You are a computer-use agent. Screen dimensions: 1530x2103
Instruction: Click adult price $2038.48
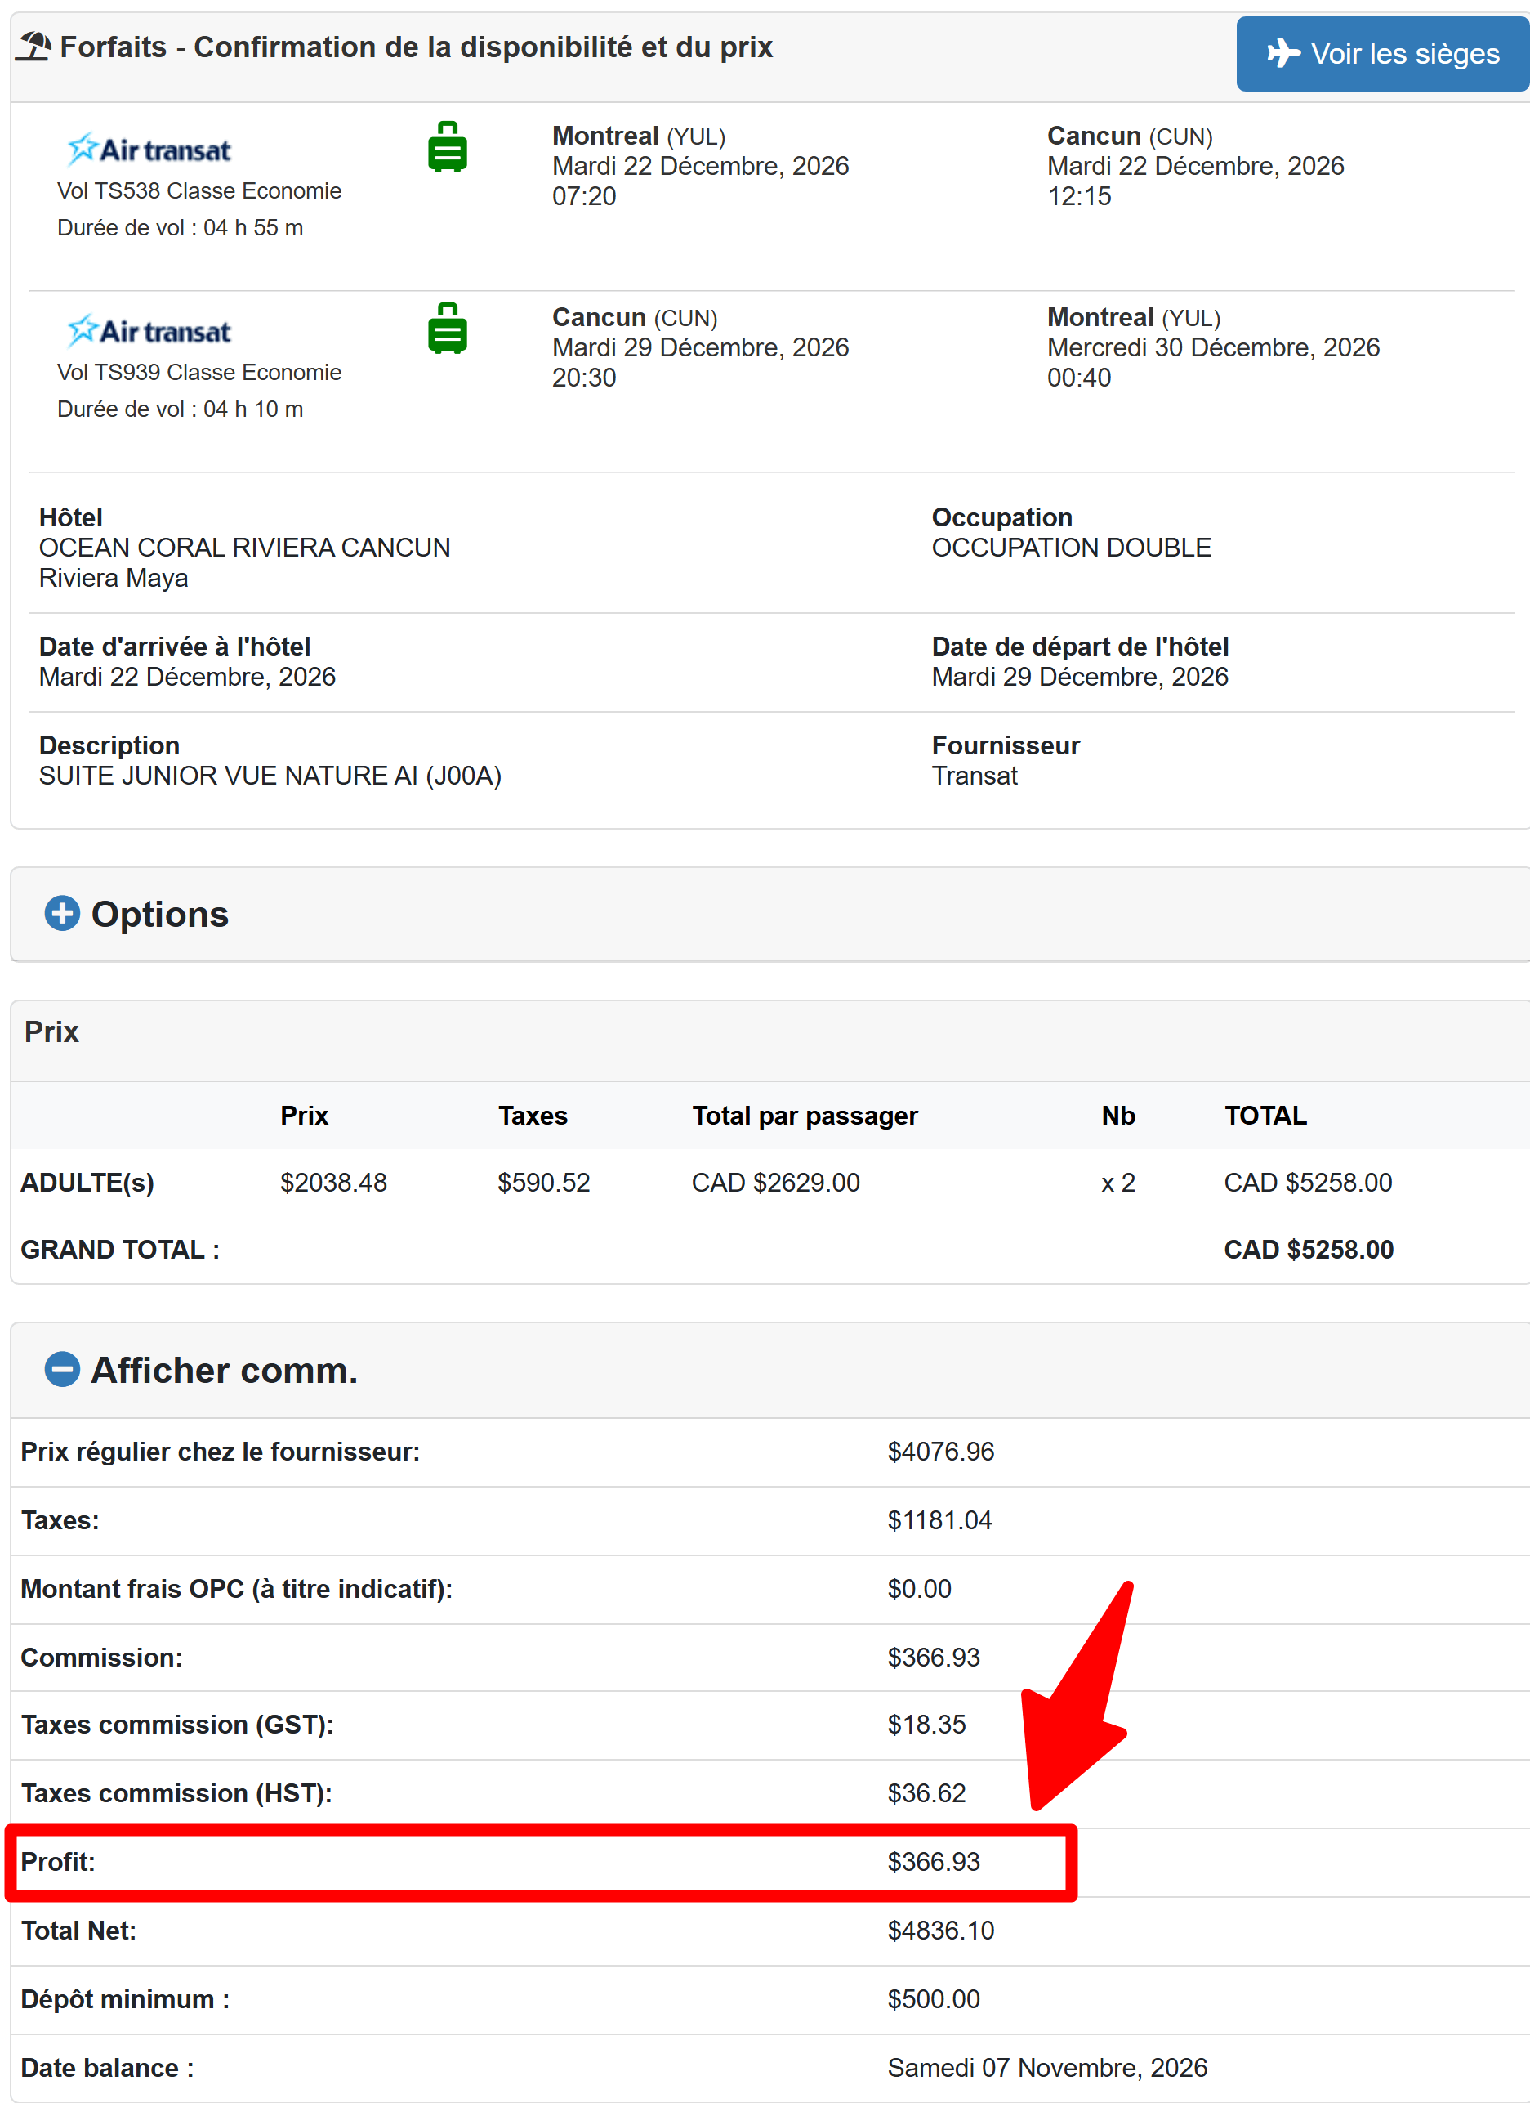click(333, 1183)
